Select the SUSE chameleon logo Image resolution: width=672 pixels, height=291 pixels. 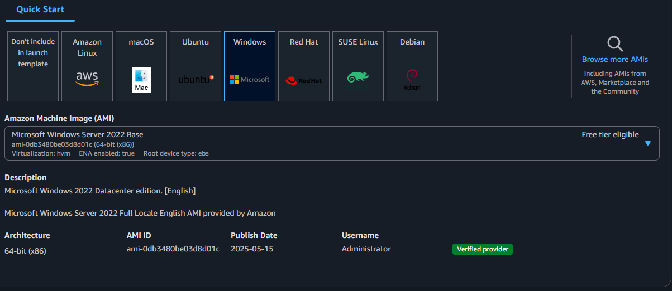(x=358, y=80)
